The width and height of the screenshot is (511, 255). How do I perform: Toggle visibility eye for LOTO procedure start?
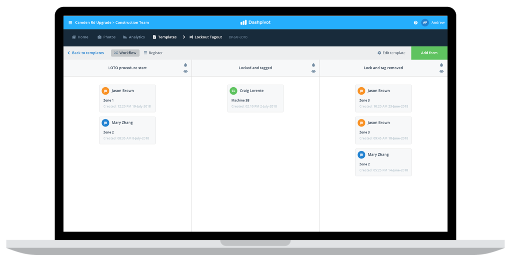[x=186, y=72]
